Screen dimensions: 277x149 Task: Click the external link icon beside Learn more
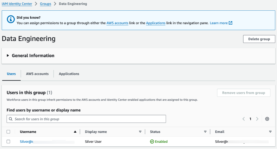click(x=231, y=23)
